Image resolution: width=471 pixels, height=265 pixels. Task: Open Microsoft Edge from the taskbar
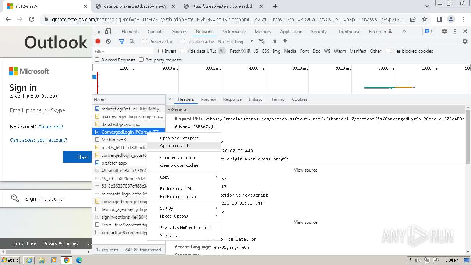[x=79, y=260]
